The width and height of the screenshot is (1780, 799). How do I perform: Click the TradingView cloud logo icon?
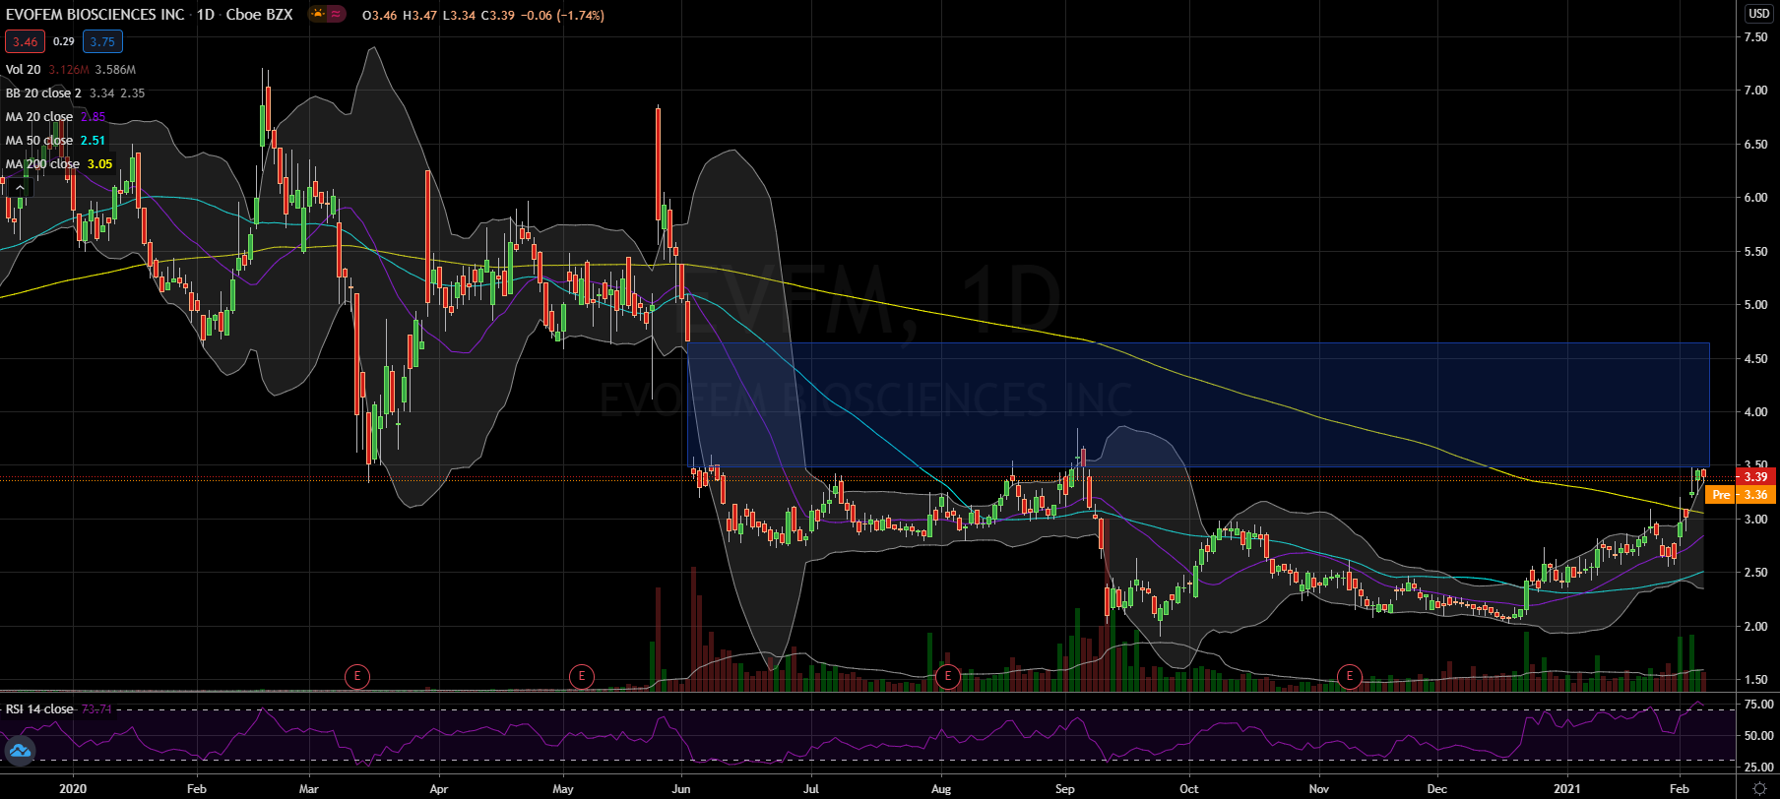pyautogui.click(x=20, y=752)
